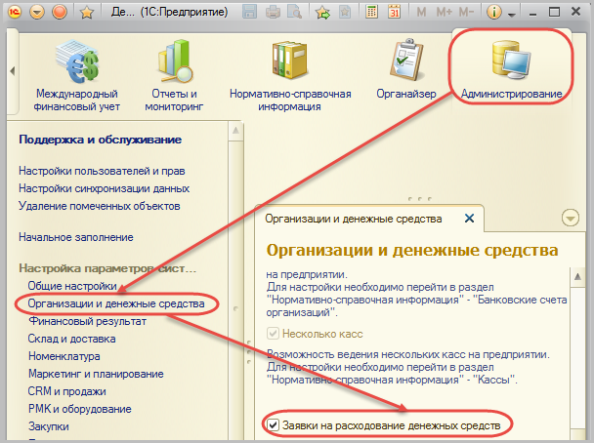Viewport: 594px width, 443px height.
Task: Open the calendar icon in title bar
Action: [394, 13]
